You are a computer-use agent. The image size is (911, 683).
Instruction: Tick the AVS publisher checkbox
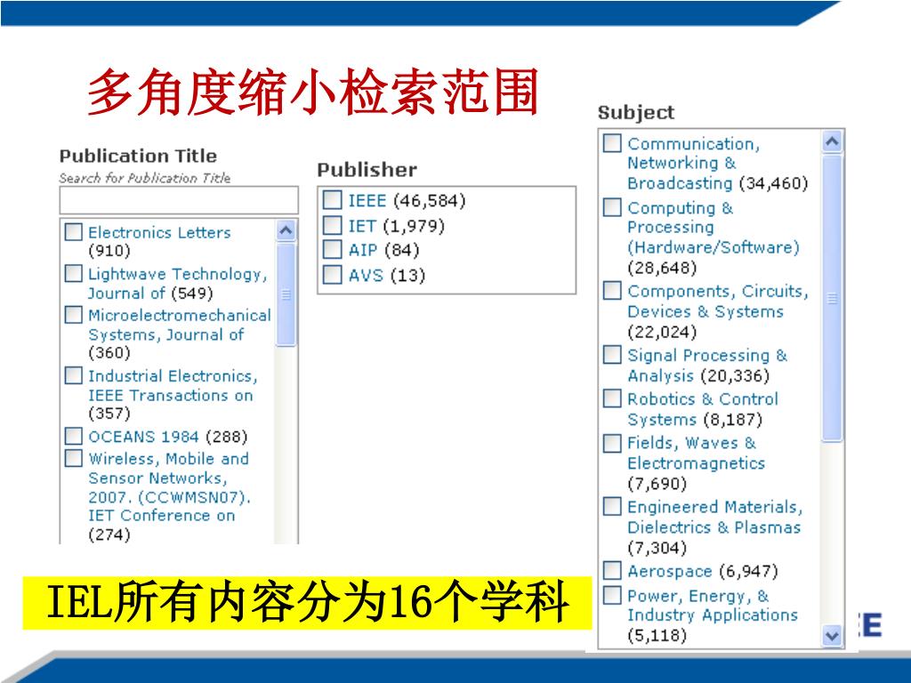pyautogui.click(x=333, y=274)
